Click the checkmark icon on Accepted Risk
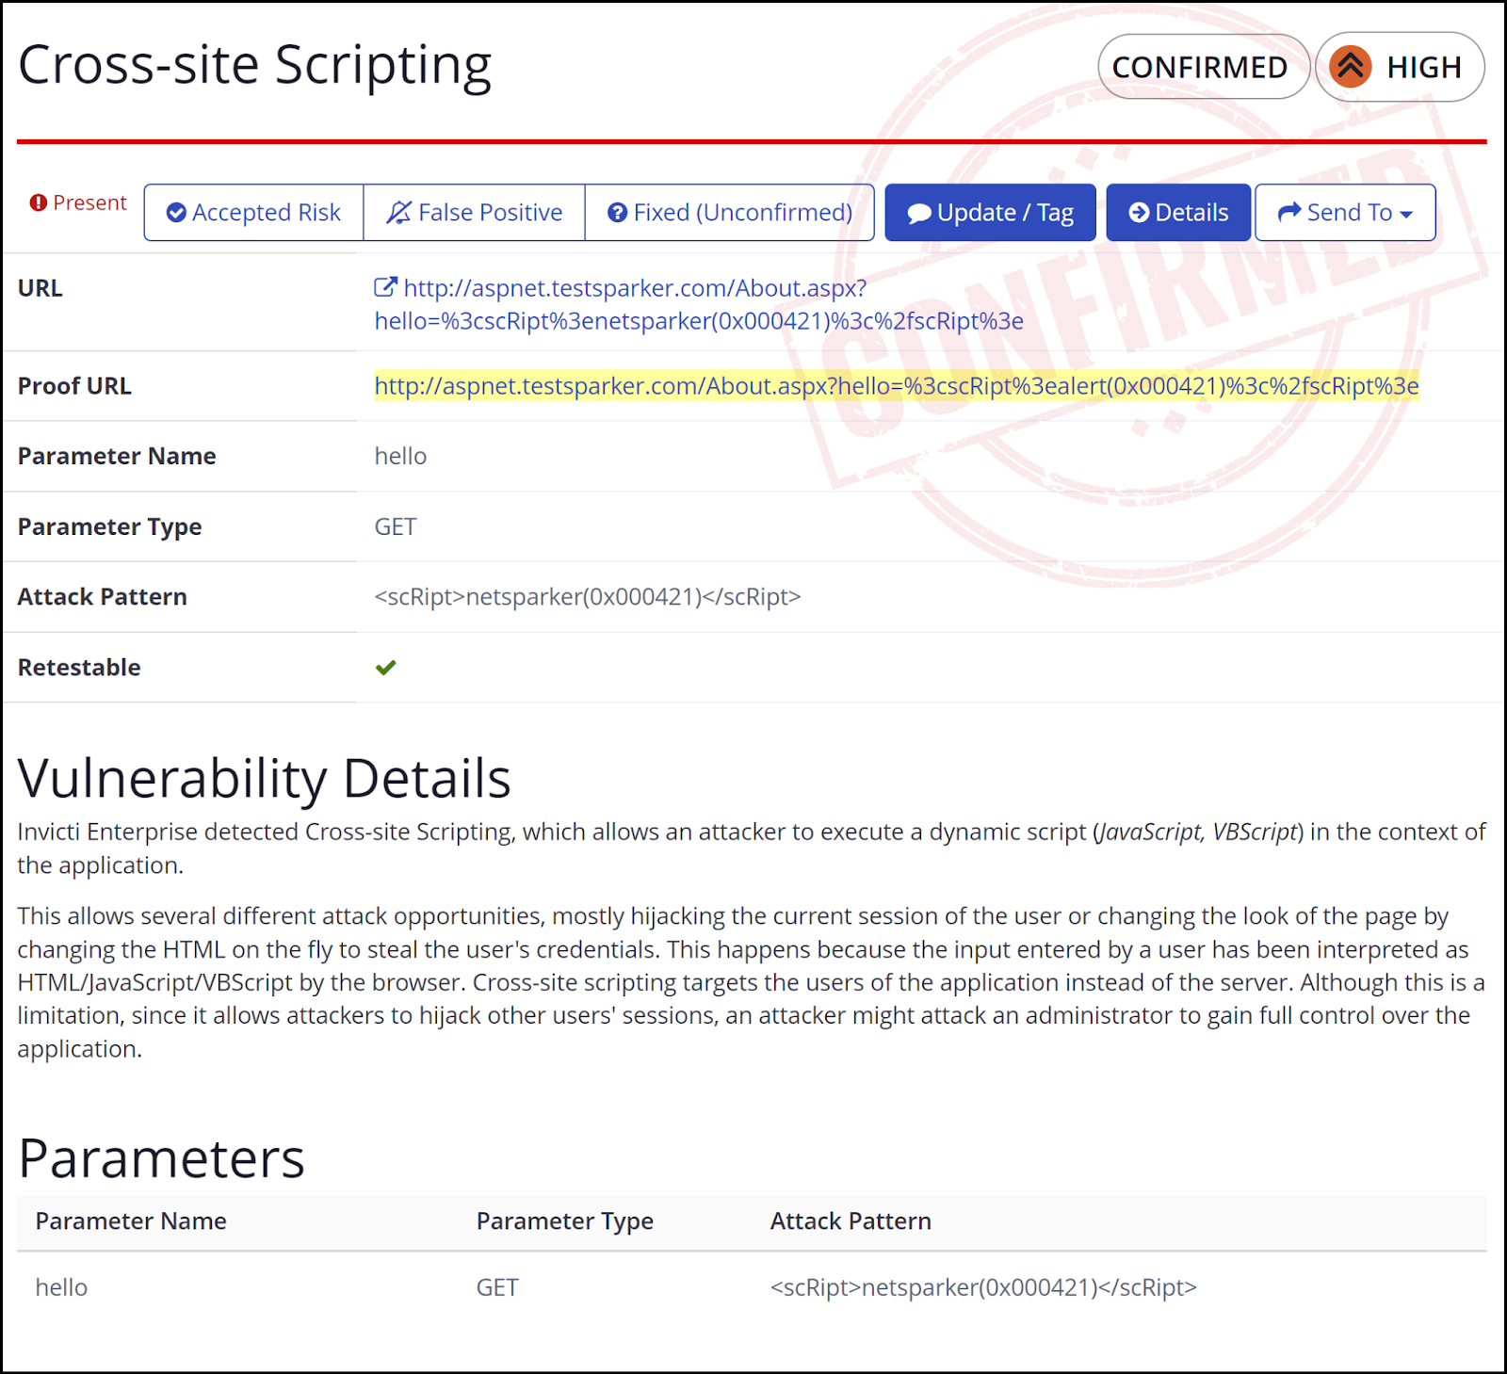The width and height of the screenshot is (1507, 1374). [x=175, y=212]
